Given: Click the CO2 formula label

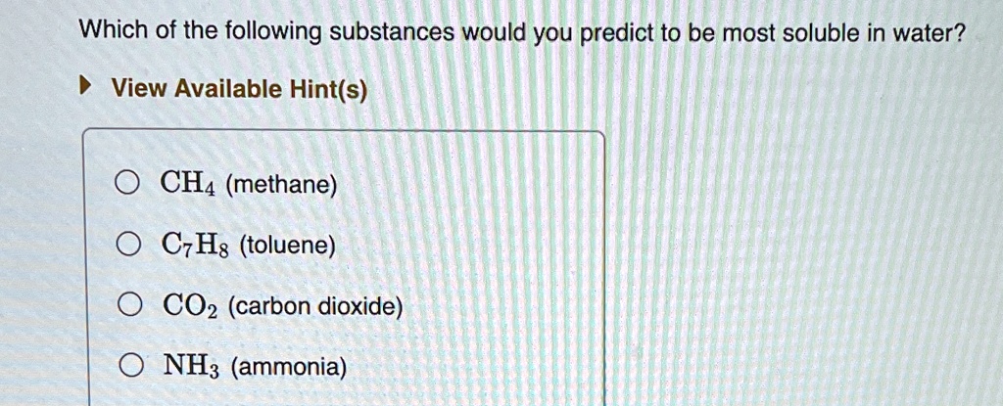Looking at the screenshot, I should [x=192, y=307].
